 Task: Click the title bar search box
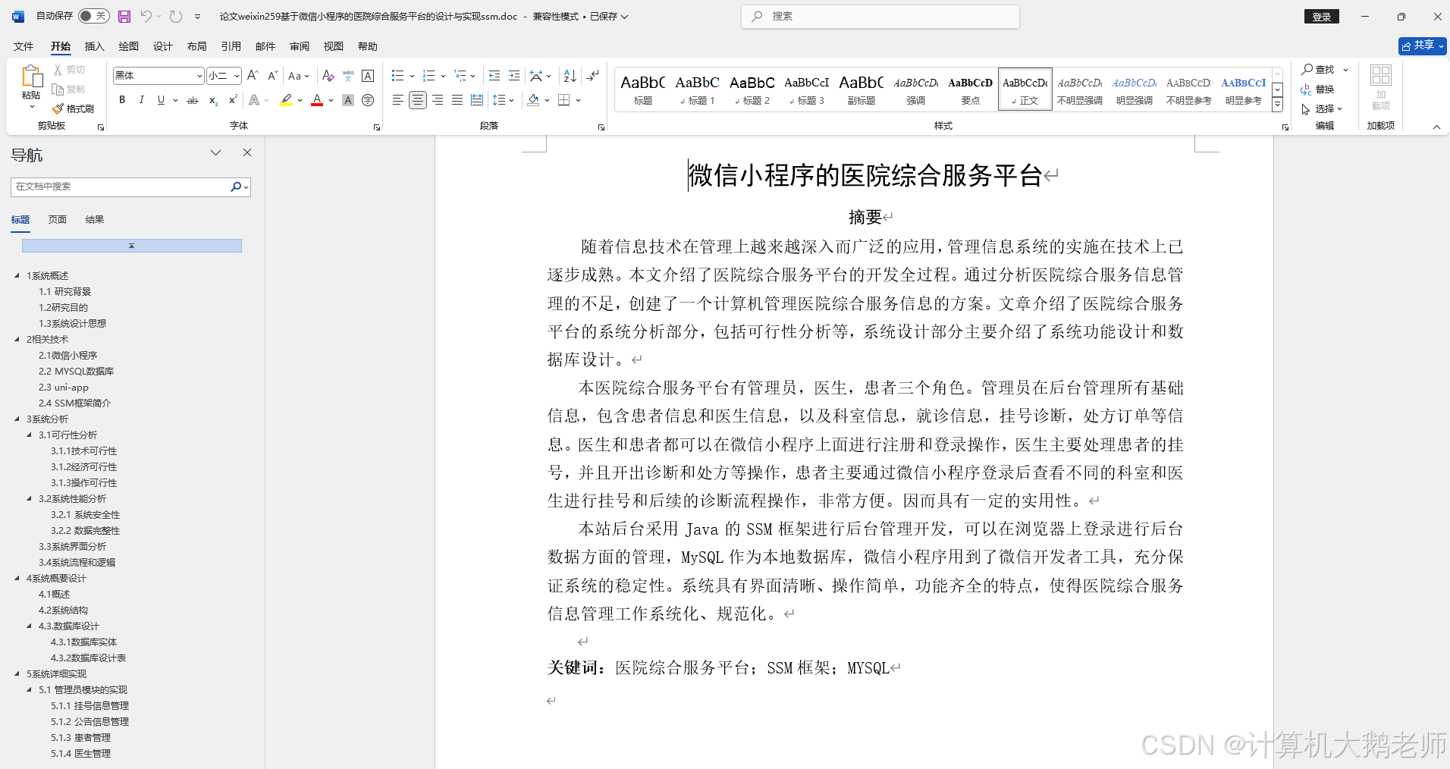880,16
